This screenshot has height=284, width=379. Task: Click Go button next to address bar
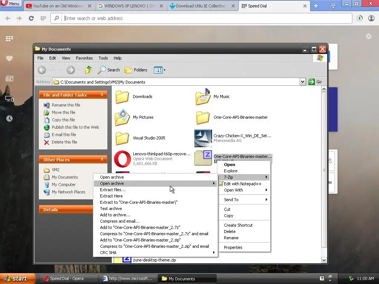tap(315, 82)
